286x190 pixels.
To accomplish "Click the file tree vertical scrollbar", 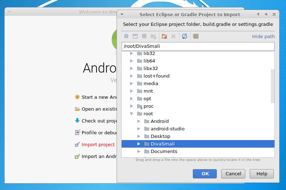I will (273, 86).
